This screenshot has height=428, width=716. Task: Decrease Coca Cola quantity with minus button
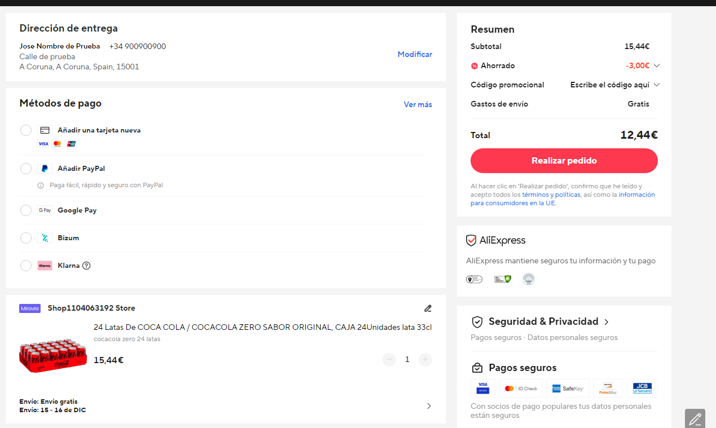pos(389,359)
